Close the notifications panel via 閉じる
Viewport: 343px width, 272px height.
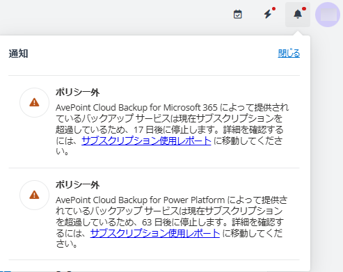point(289,54)
